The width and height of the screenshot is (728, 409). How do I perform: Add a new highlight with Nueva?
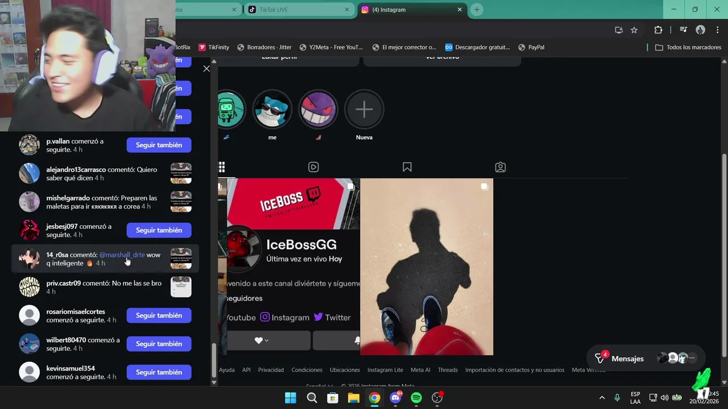(364, 109)
